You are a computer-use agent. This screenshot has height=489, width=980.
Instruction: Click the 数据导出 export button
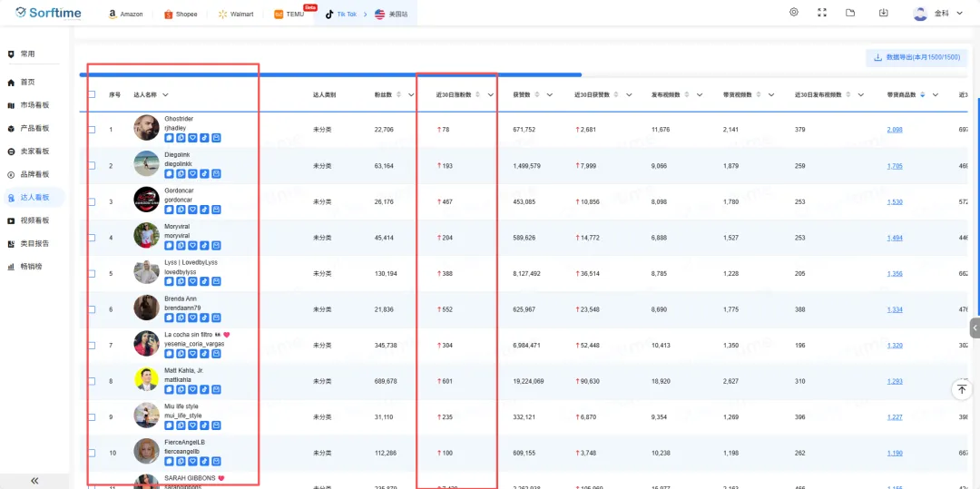click(x=916, y=57)
